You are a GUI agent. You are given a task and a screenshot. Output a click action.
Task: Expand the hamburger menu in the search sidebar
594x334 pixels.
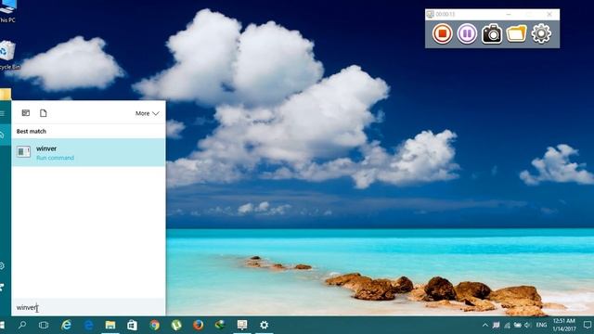pos(2,113)
